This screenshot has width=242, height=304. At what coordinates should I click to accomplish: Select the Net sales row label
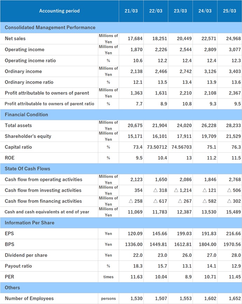(15, 39)
